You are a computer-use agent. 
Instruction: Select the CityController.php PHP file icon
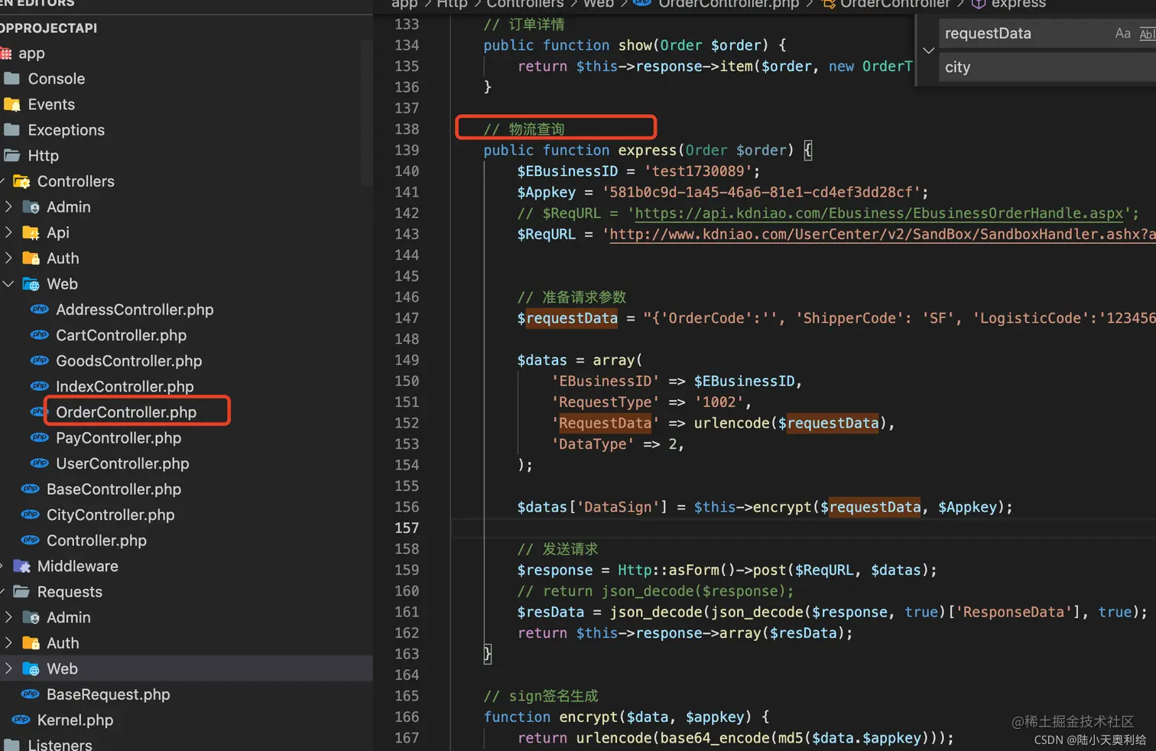tap(31, 515)
